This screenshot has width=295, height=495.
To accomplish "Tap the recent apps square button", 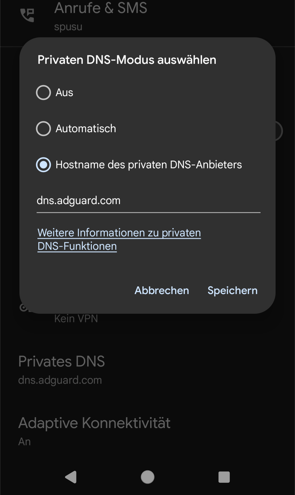I will tap(224, 477).
